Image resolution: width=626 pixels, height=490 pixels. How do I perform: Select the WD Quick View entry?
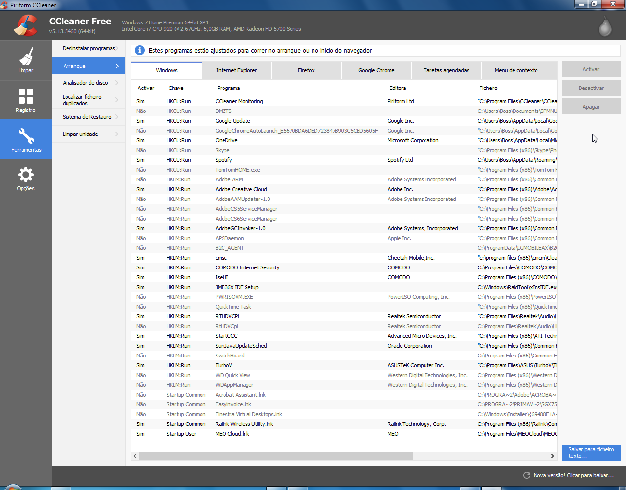[x=344, y=375]
